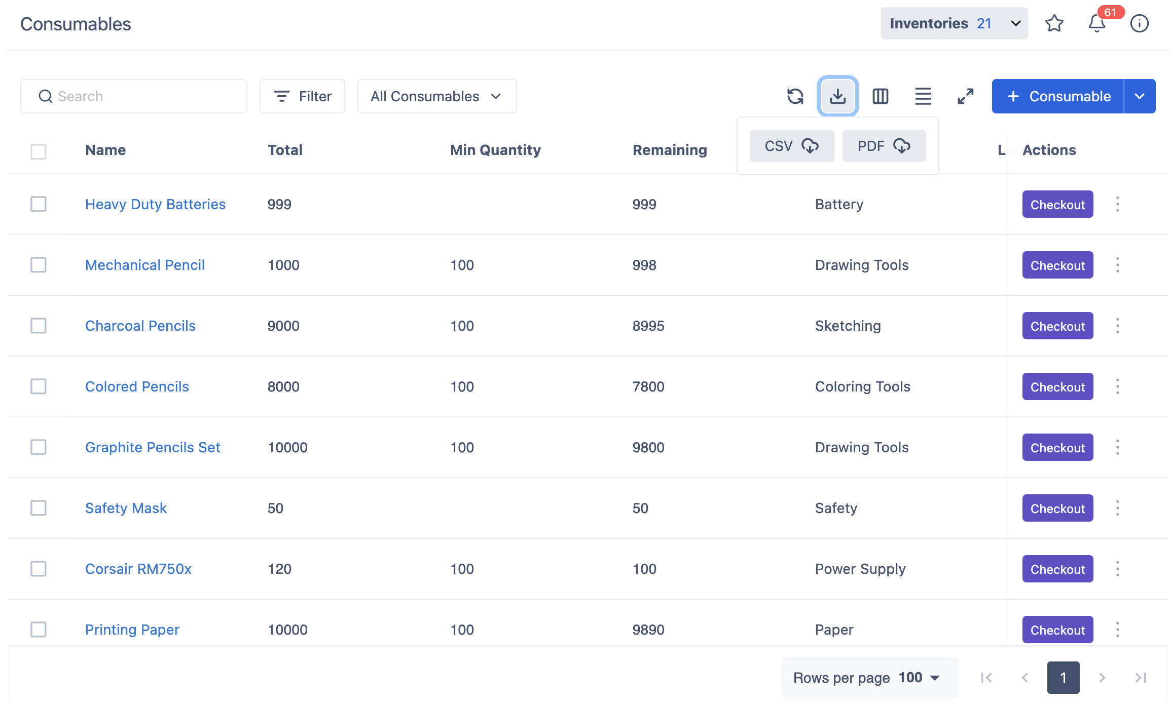
Task: Checkout Charcoal Pencils
Action: (x=1057, y=326)
